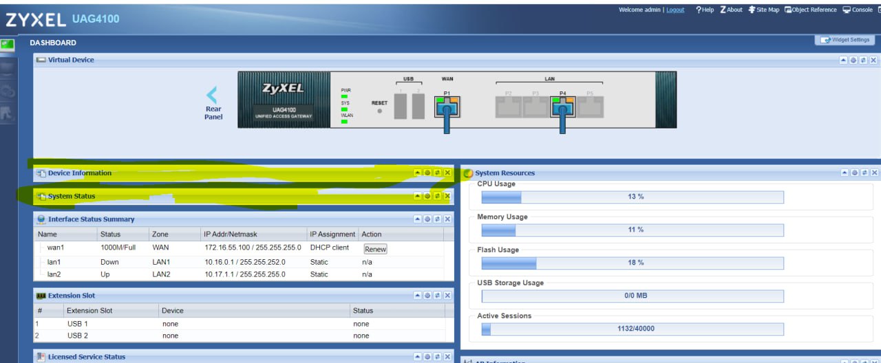Collapse the Licensed Service Status widget
The width and height of the screenshot is (881, 363).
[x=418, y=357]
